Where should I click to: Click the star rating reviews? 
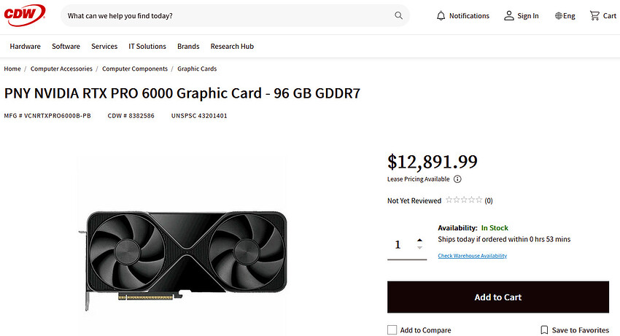tap(464, 200)
